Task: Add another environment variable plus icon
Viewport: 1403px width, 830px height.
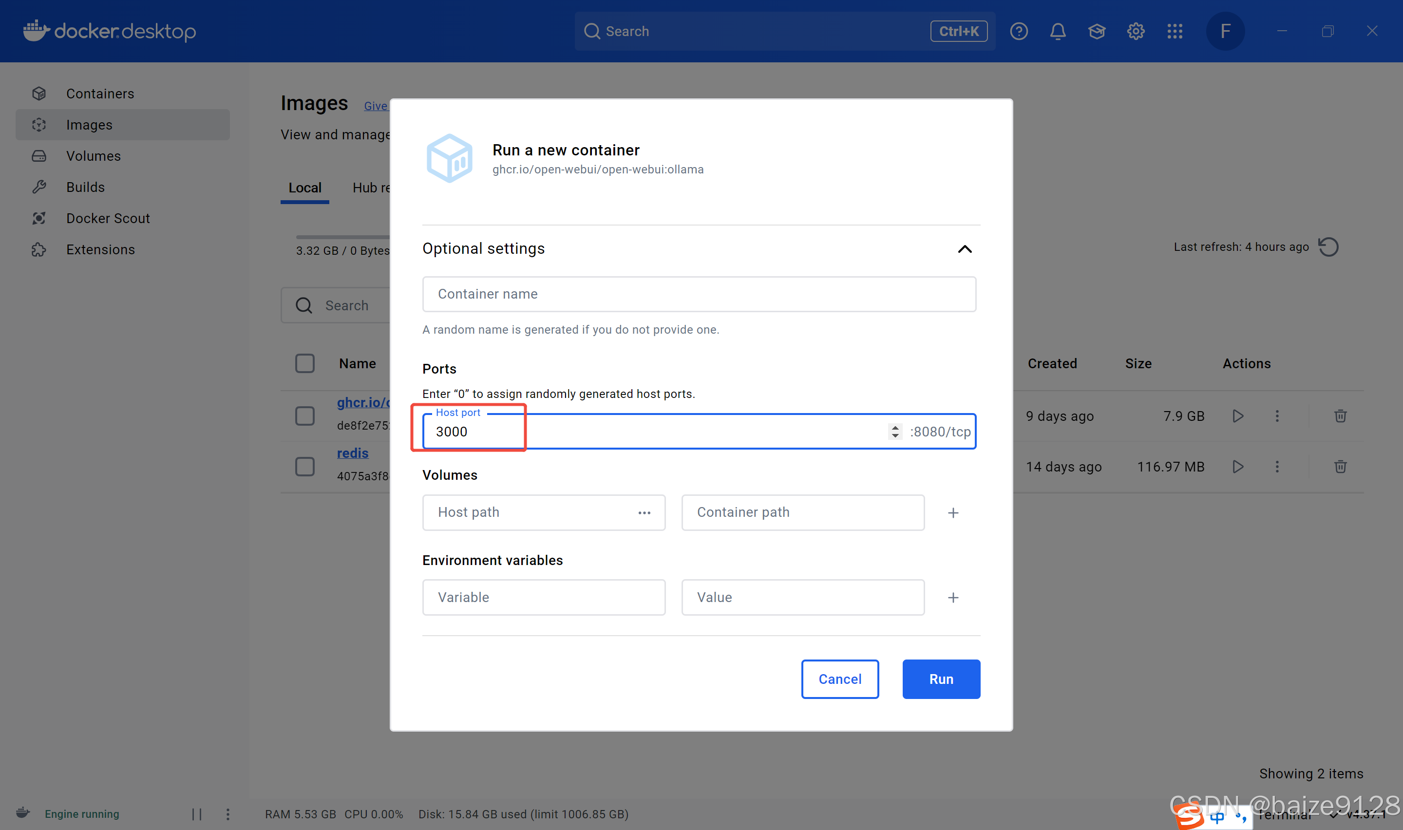Action: (953, 598)
